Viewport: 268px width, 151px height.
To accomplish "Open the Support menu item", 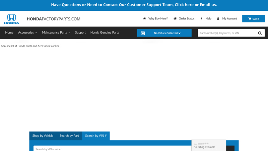I will click(x=80, y=33).
